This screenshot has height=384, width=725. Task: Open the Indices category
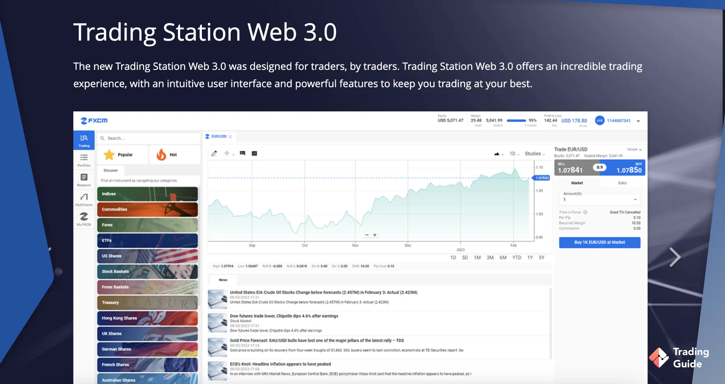147,194
